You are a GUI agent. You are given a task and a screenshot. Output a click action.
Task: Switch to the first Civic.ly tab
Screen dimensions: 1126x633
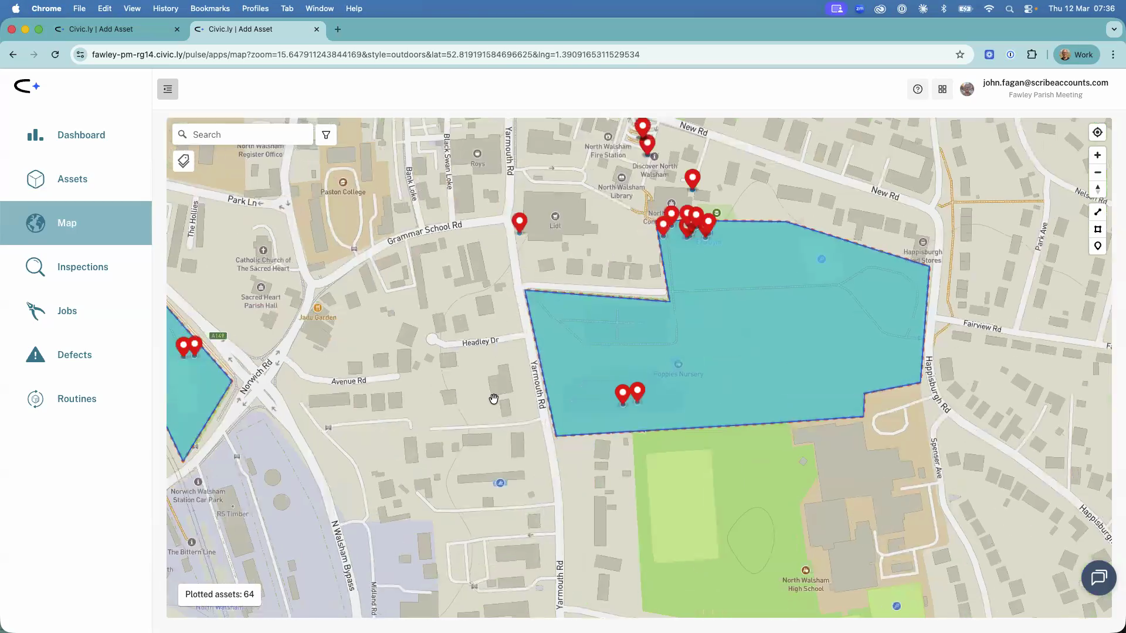[x=116, y=29]
